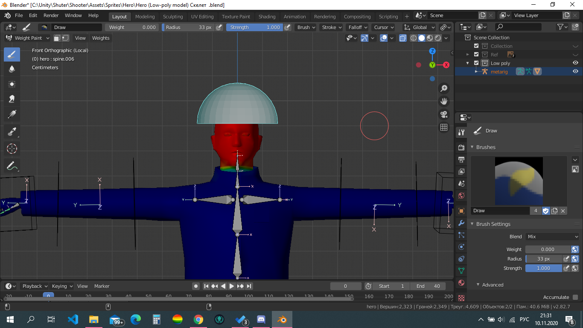Open the Edit menu
The width and height of the screenshot is (583, 328).
click(x=33, y=15)
